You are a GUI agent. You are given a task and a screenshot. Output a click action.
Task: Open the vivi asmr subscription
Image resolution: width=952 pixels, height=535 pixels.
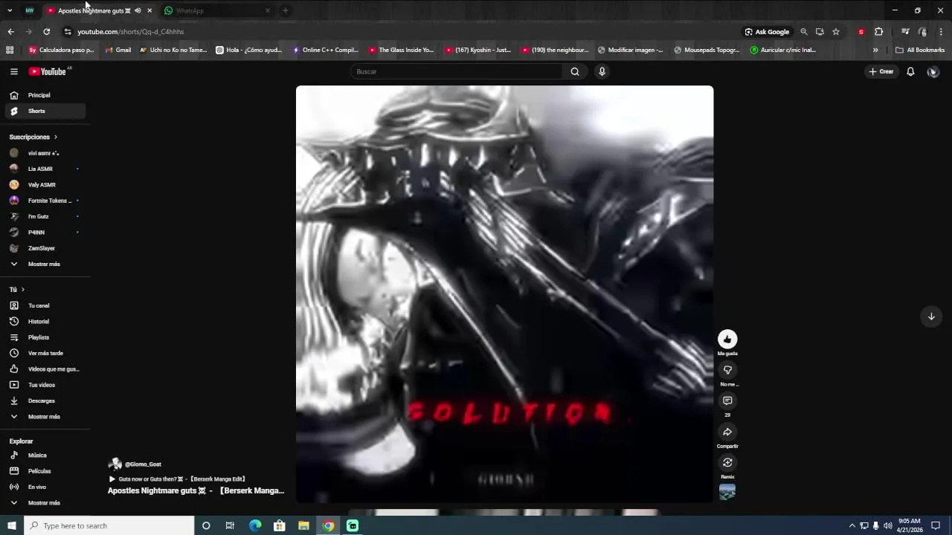pyautogui.click(x=45, y=153)
